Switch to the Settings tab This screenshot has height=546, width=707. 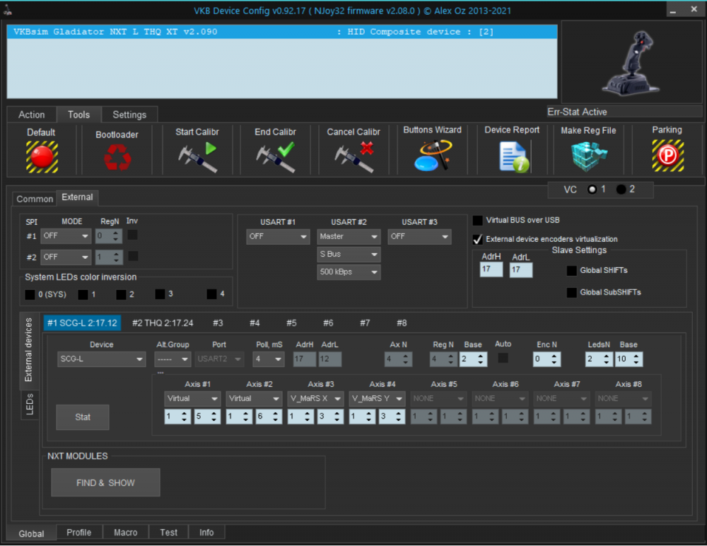(x=129, y=115)
